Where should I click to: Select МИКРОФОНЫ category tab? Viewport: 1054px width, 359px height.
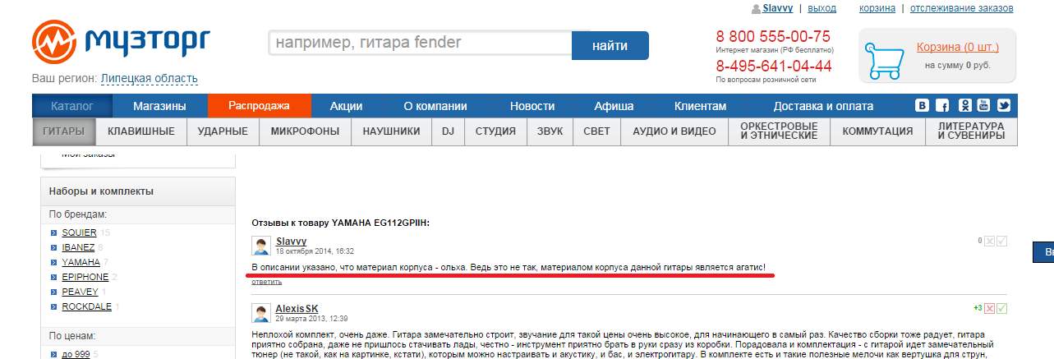pos(306,131)
